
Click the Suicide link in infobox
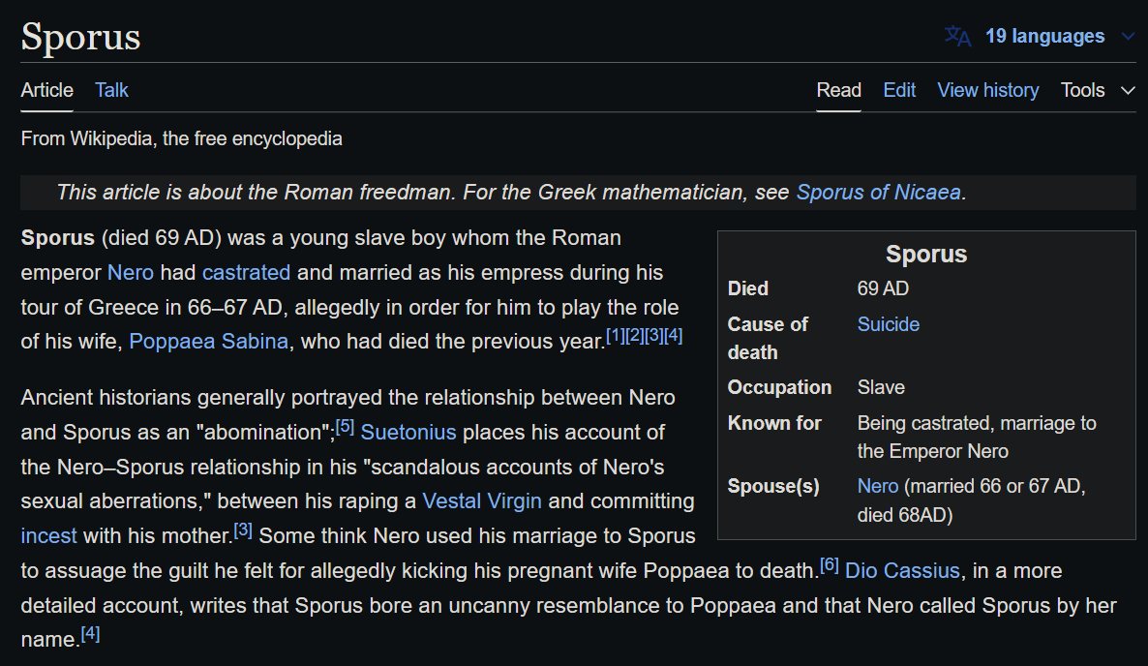pos(889,324)
